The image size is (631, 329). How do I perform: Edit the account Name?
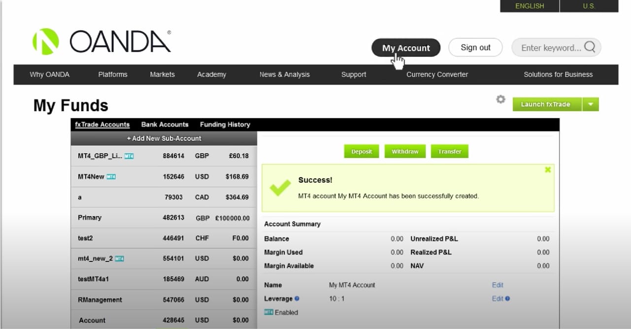tap(498, 285)
